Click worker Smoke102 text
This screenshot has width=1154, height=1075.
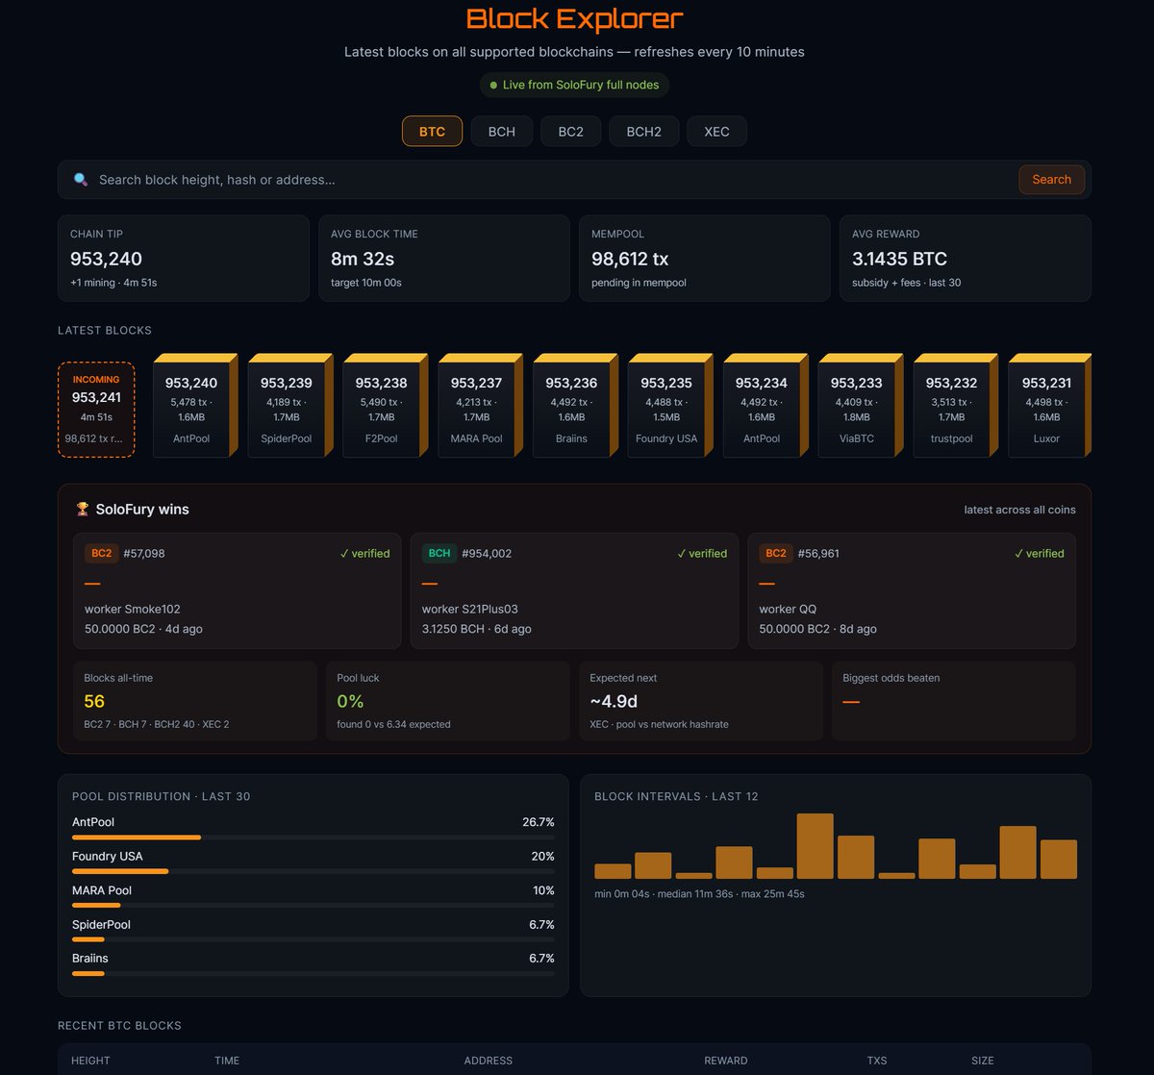point(133,609)
